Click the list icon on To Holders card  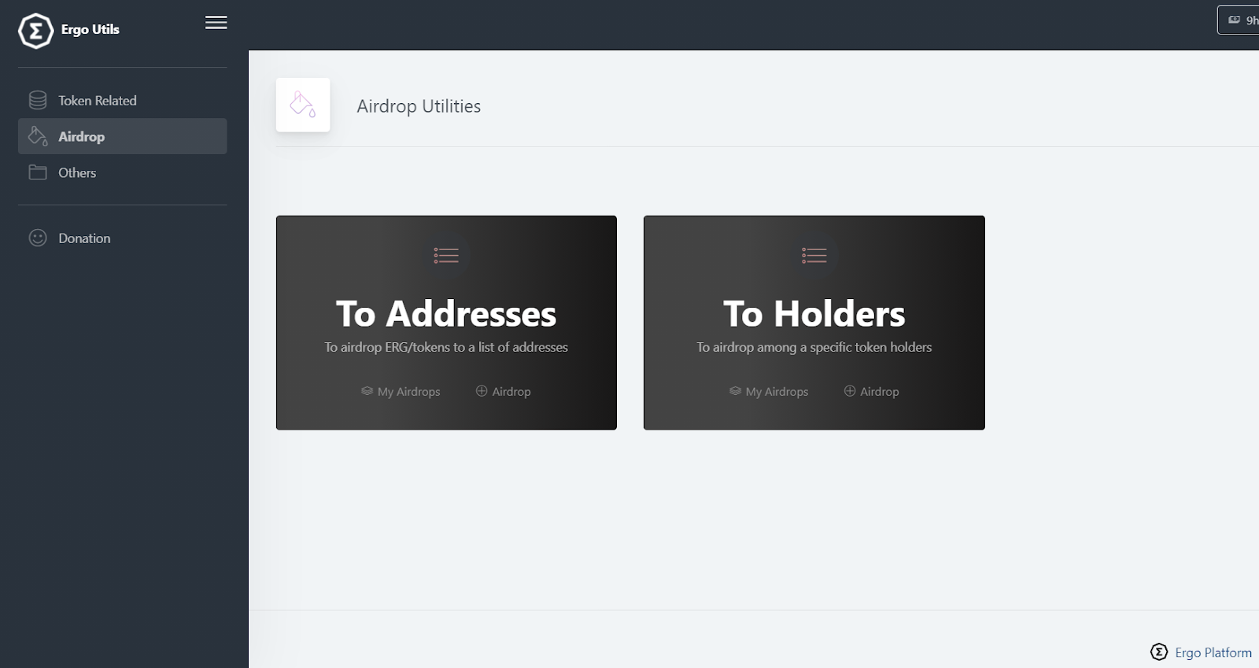pyautogui.click(x=814, y=255)
